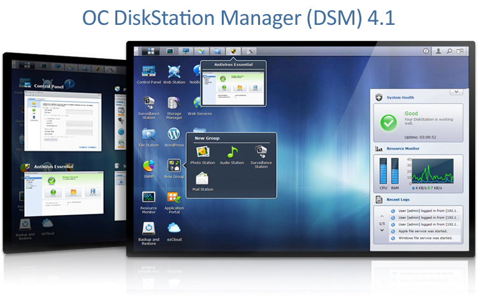Open Audio Station in New Group popup
The width and height of the screenshot is (478, 296).
pos(232,155)
